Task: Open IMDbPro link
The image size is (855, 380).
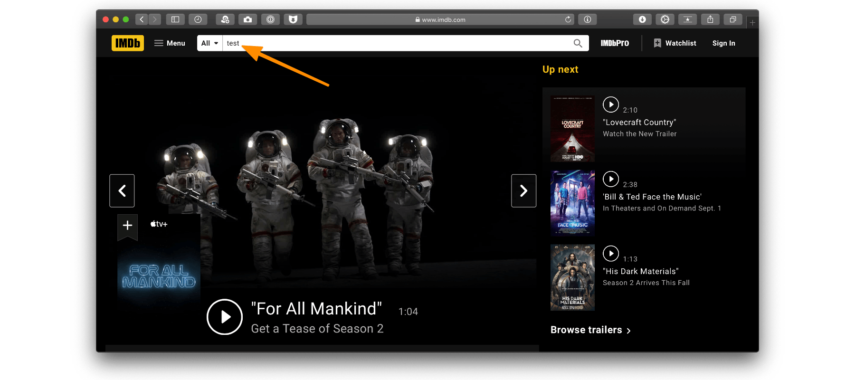Action: point(615,43)
